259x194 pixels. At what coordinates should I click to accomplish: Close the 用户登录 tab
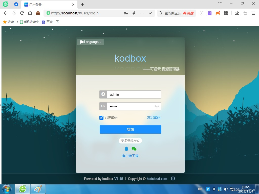click(x=73, y=5)
